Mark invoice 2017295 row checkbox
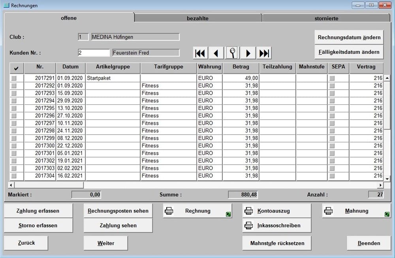The width and height of the screenshot is (395, 258). coord(14,108)
